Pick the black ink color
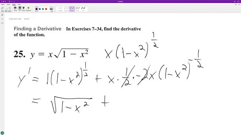The height and width of the screenshot is (135, 241). (37, 9)
